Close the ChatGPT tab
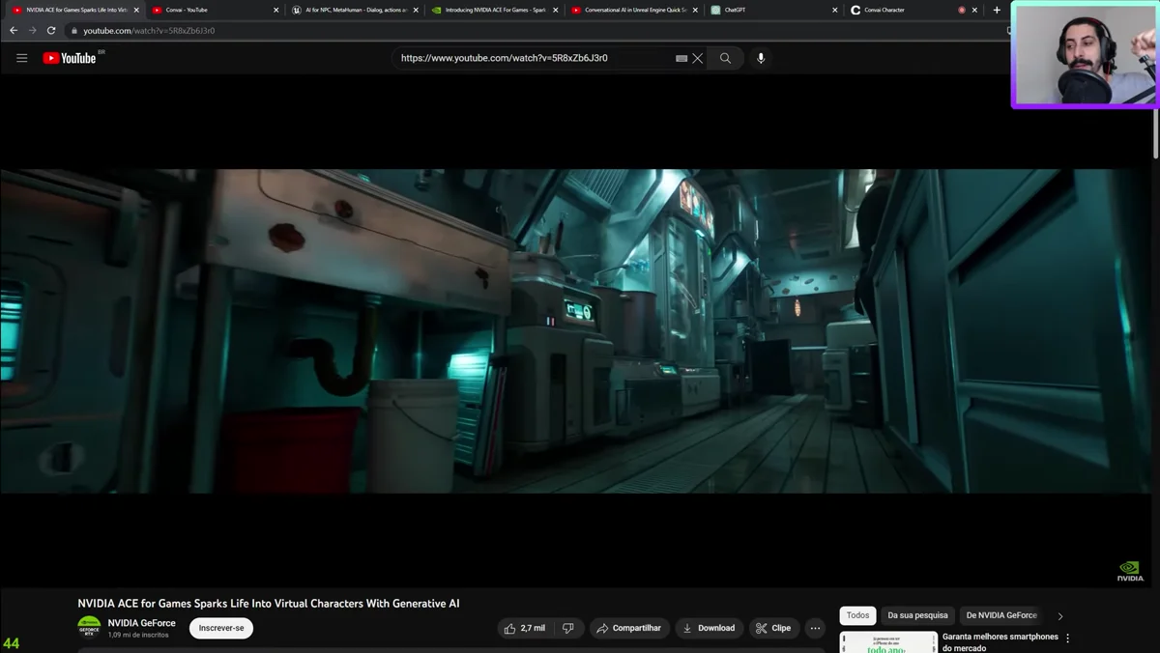The image size is (1160, 653). (835, 10)
